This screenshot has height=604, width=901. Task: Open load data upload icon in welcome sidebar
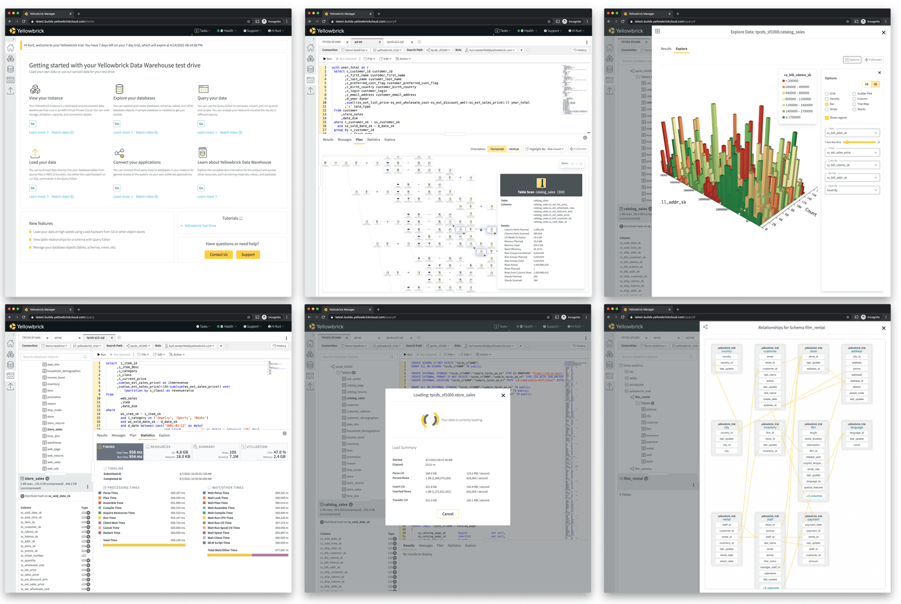coord(11,90)
